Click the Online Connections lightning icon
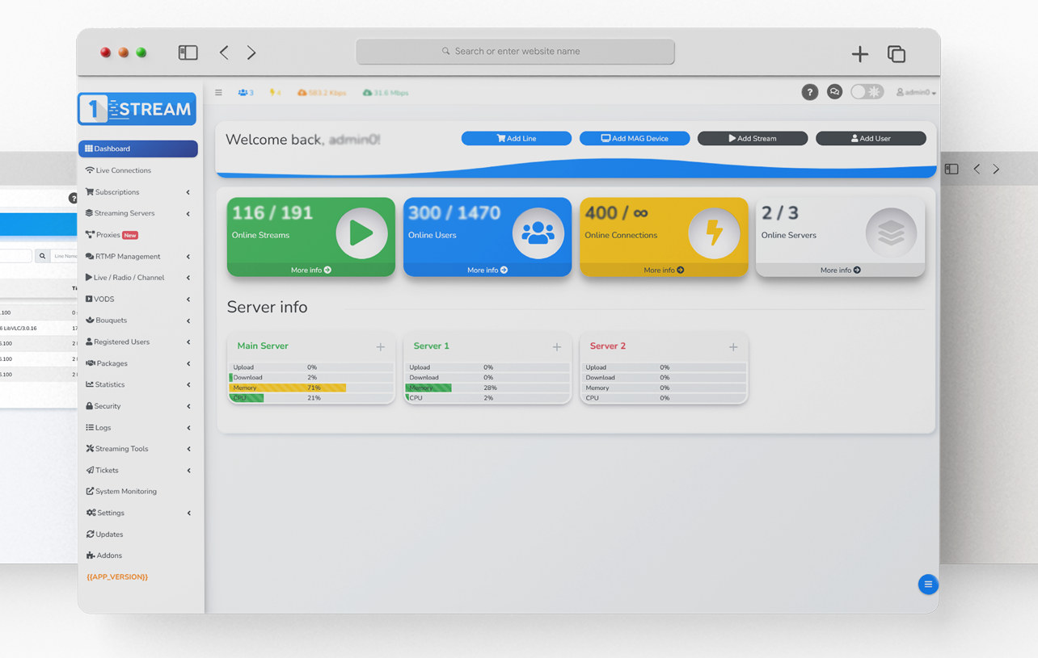Viewport: 1038px width, 658px height. click(714, 233)
